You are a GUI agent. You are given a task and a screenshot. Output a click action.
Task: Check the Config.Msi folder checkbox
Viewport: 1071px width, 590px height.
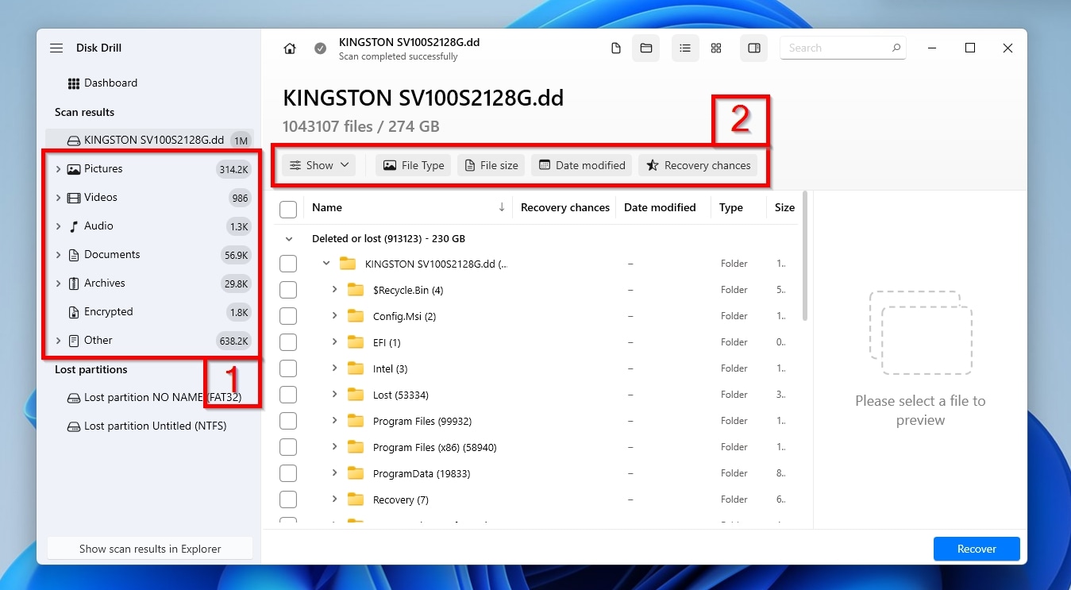[x=288, y=316]
